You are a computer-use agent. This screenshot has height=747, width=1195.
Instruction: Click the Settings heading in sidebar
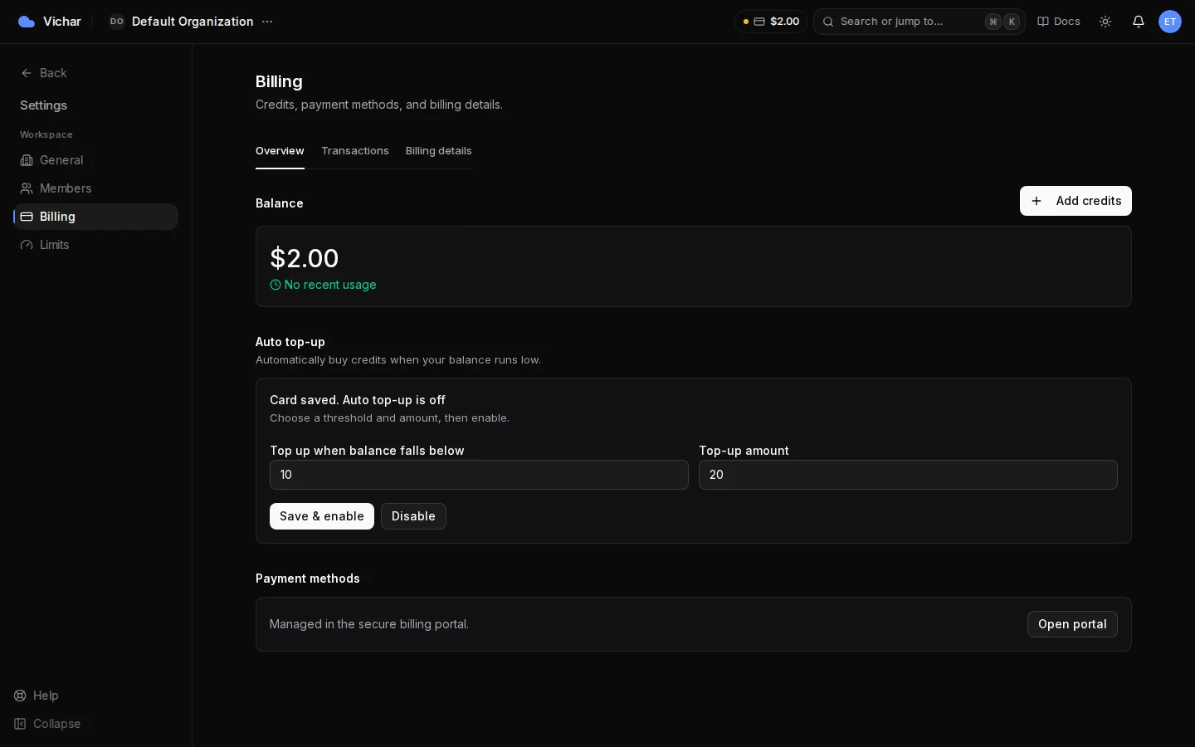(43, 105)
